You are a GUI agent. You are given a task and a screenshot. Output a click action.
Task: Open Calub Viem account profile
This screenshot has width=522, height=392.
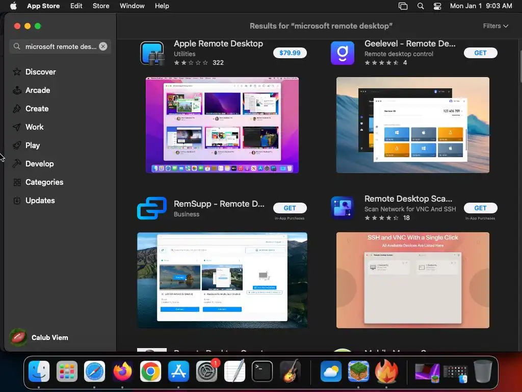pos(39,338)
